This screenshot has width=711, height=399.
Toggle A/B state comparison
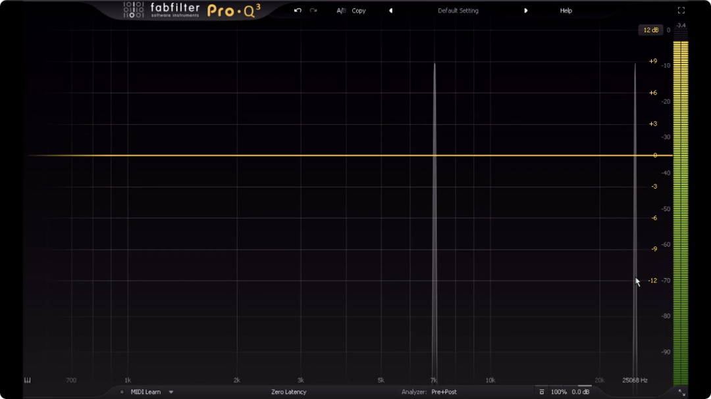(x=341, y=11)
